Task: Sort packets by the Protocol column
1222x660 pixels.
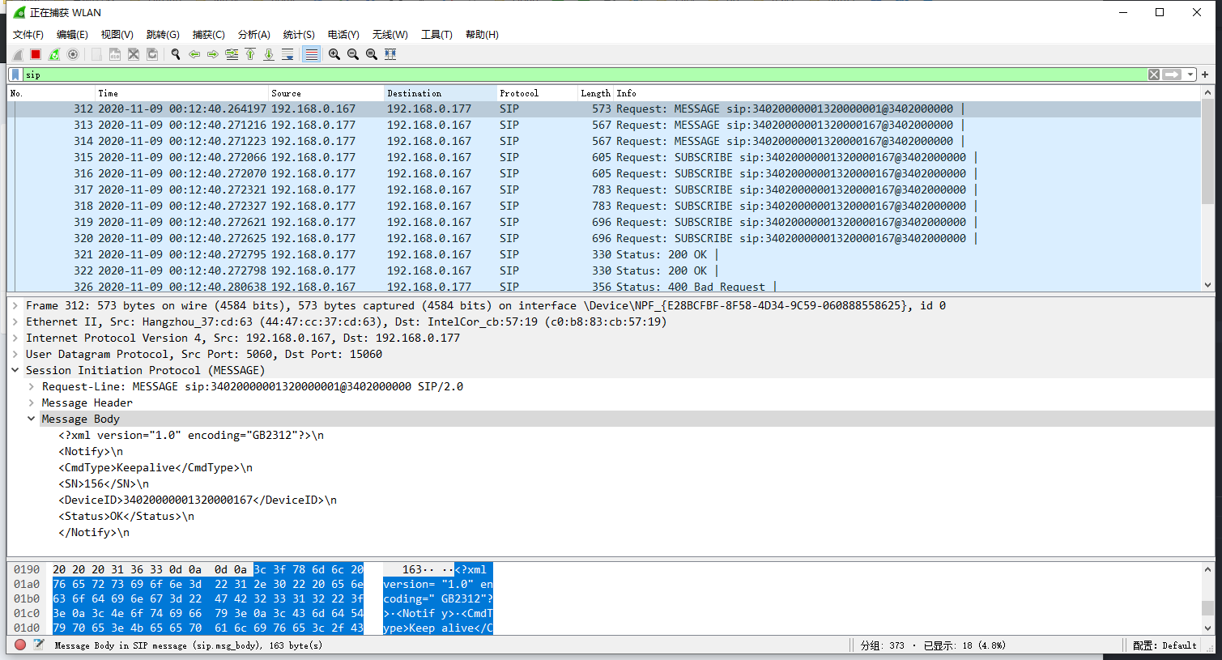Action: (537, 93)
